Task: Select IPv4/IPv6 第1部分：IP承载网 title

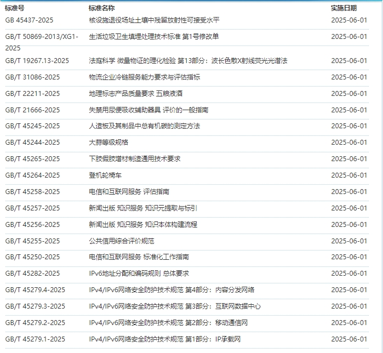Action: [x=165, y=339]
